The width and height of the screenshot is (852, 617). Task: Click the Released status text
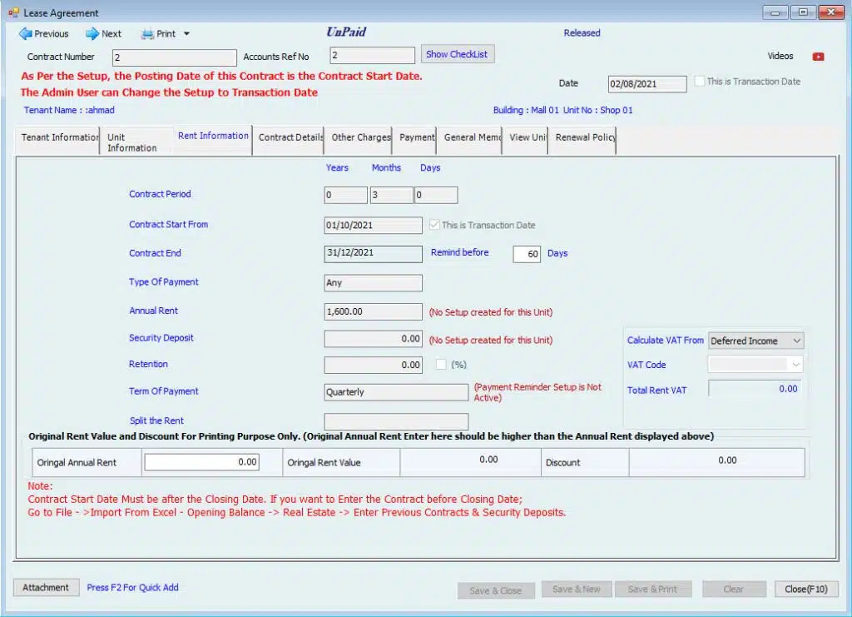pyautogui.click(x=582, y=32)
